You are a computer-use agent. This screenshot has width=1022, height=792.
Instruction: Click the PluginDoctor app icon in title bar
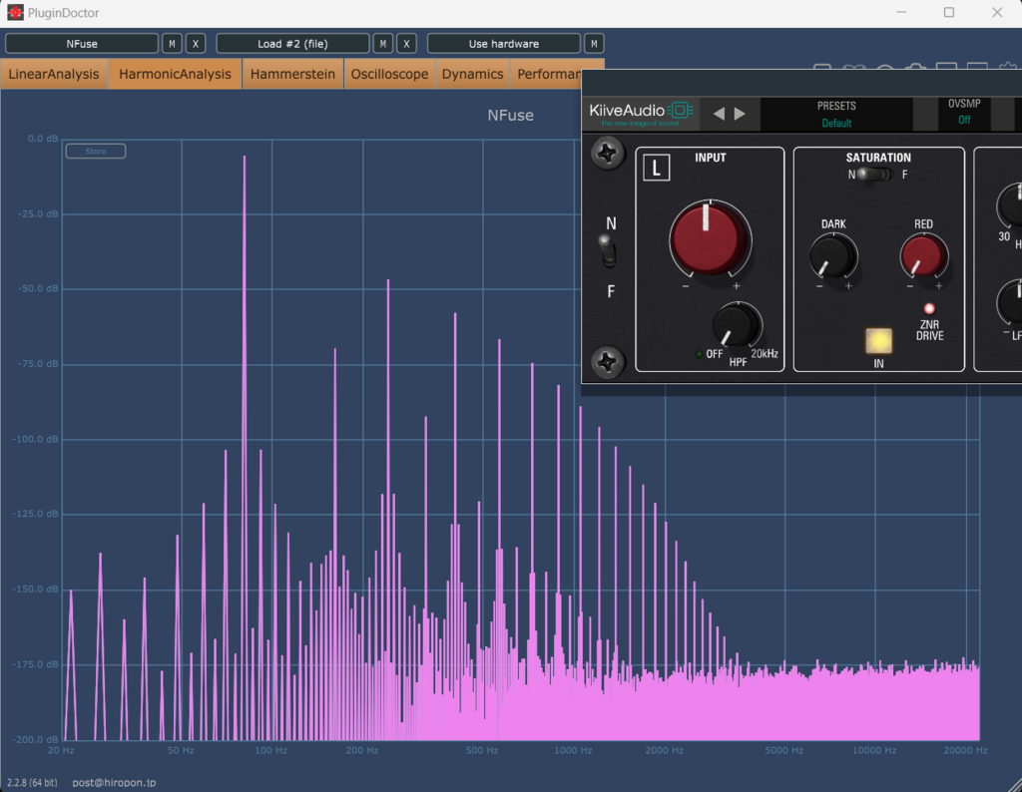pos(15,12)
